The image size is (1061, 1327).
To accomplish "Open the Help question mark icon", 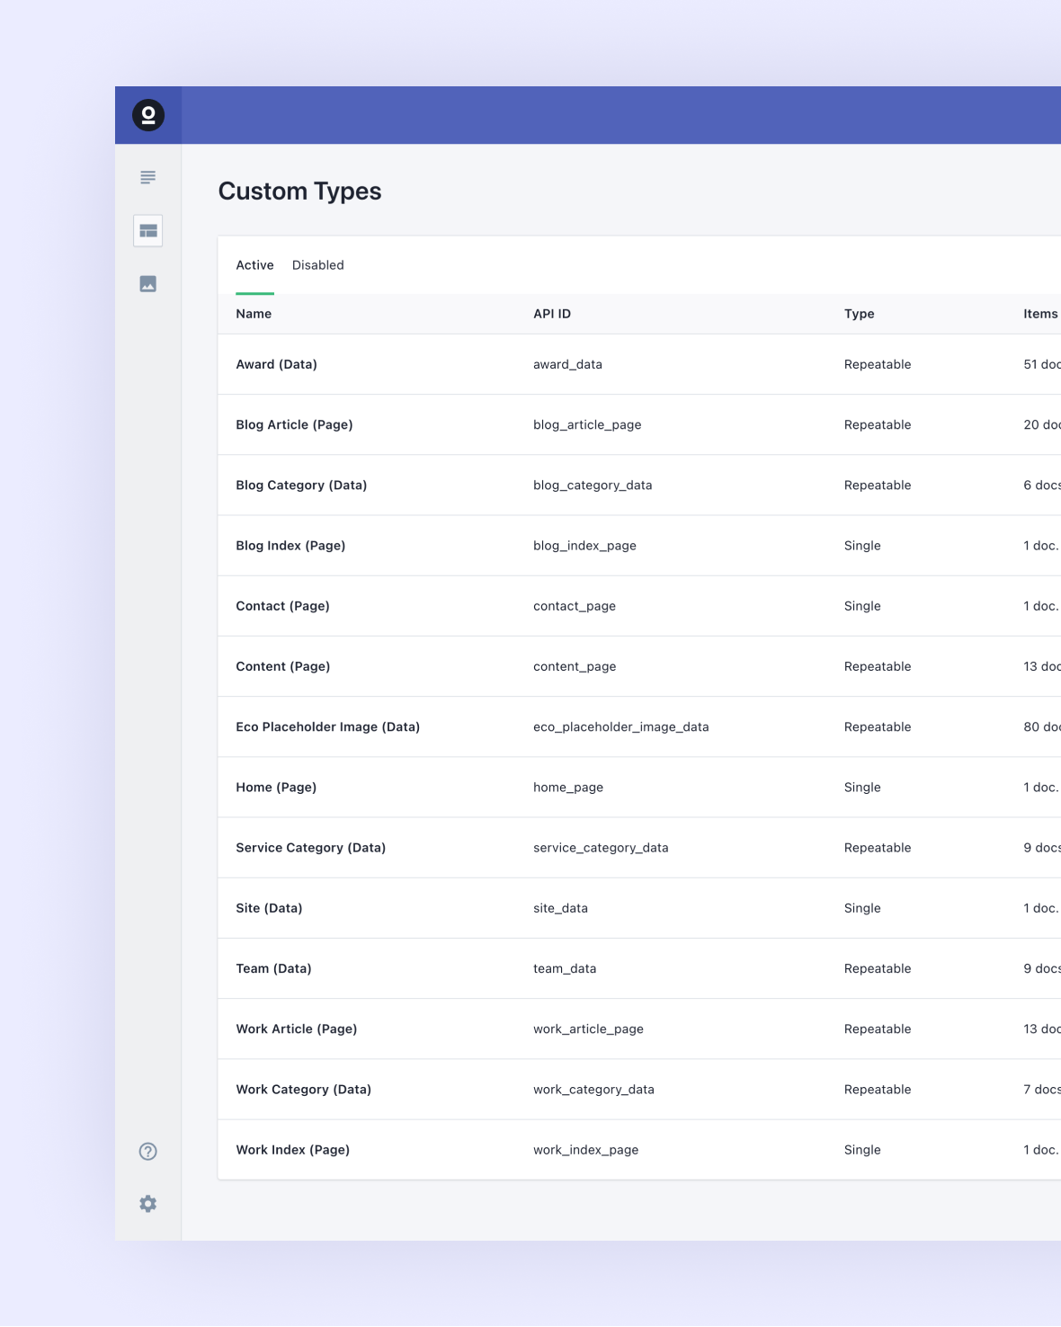I will pos(148,1152).
